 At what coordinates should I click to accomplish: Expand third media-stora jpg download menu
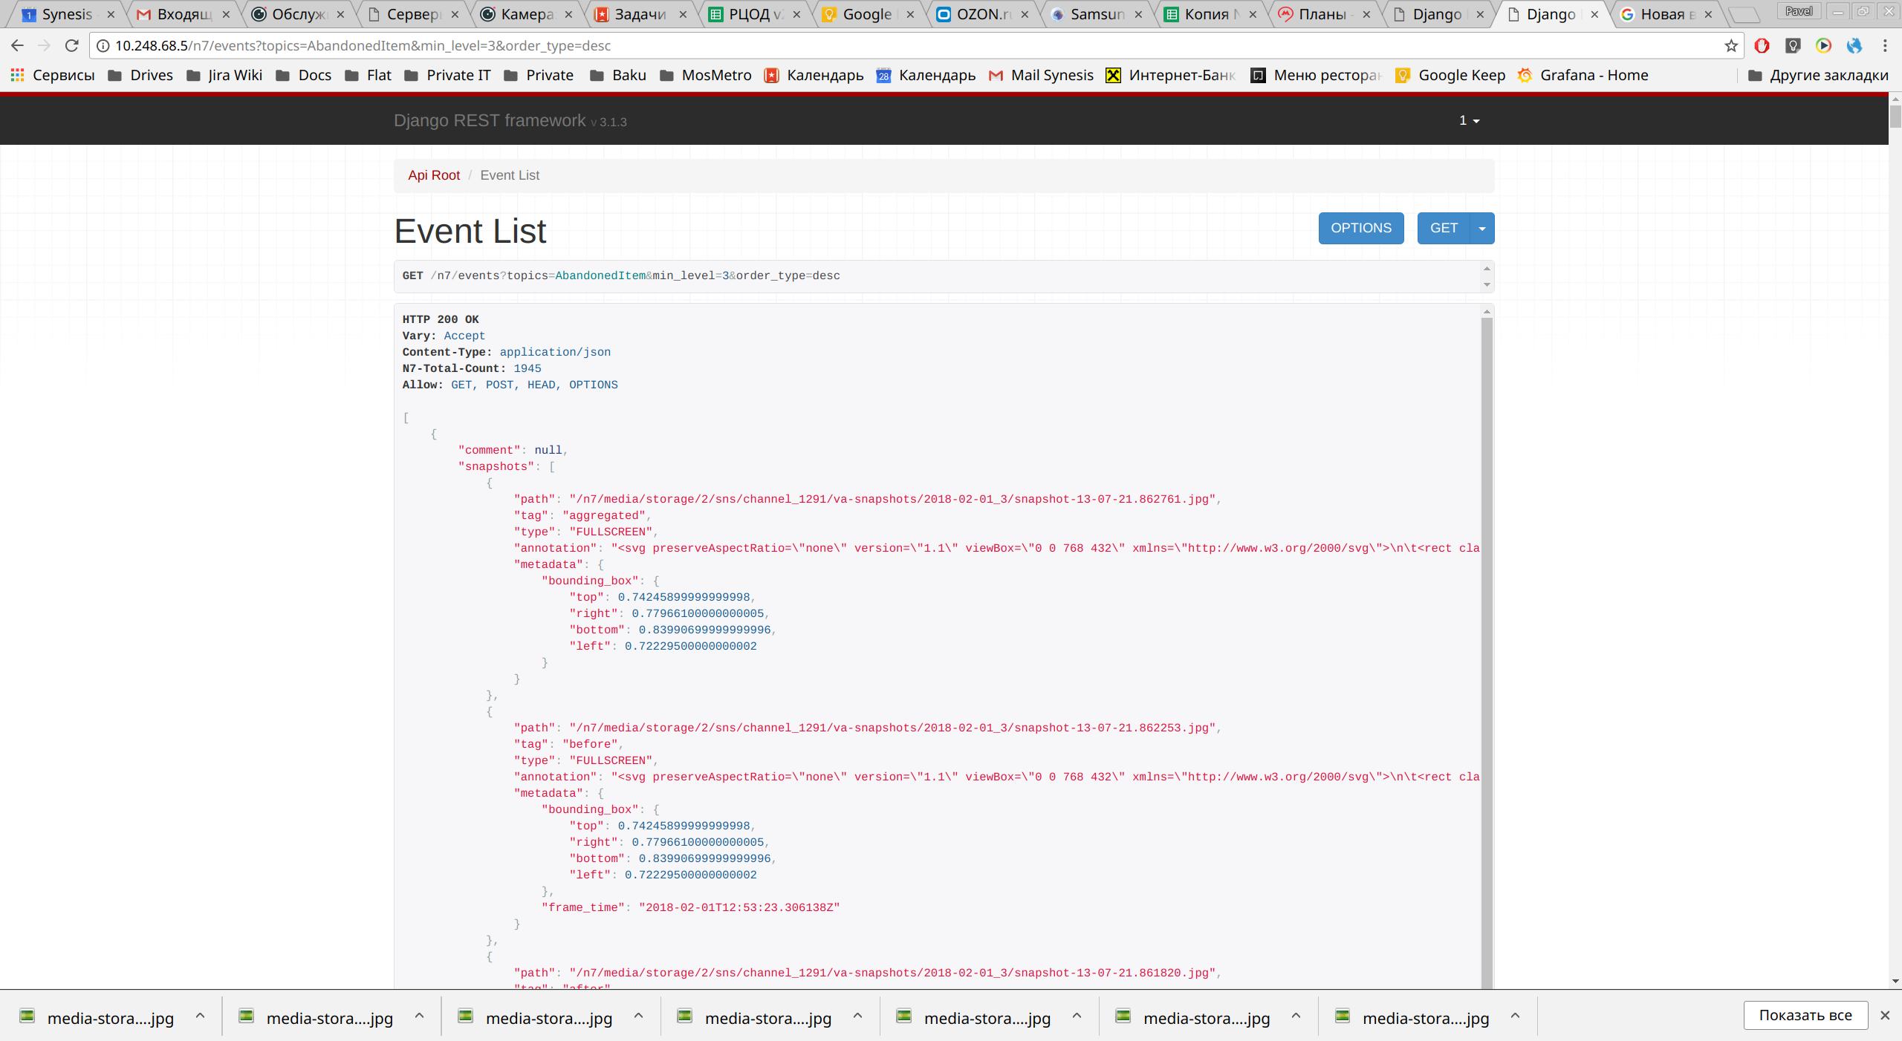(x=638, y=1015)
